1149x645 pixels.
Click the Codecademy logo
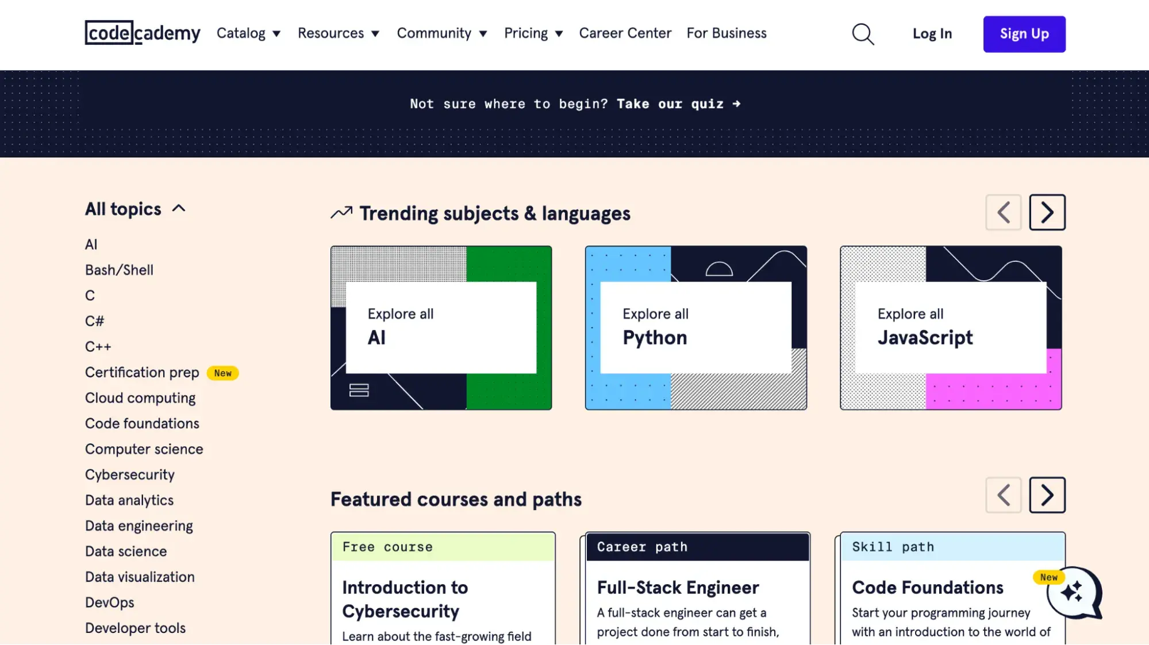[x=143, y=33]
